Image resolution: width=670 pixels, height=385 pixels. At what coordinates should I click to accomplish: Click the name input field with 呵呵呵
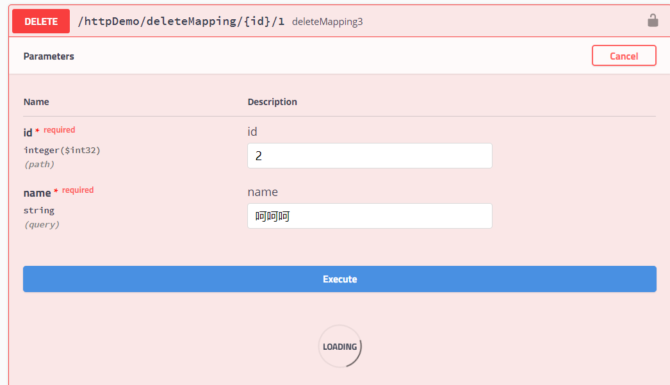370,216
